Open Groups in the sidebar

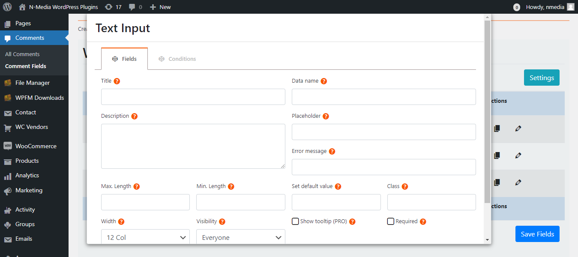pyautogui.click(x=34, y=224)
